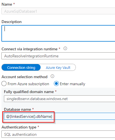The width and height of the screenshot is (115, 140).
Task: Click the Name field label
Action: pyautogui.click(x=7, y=4)
